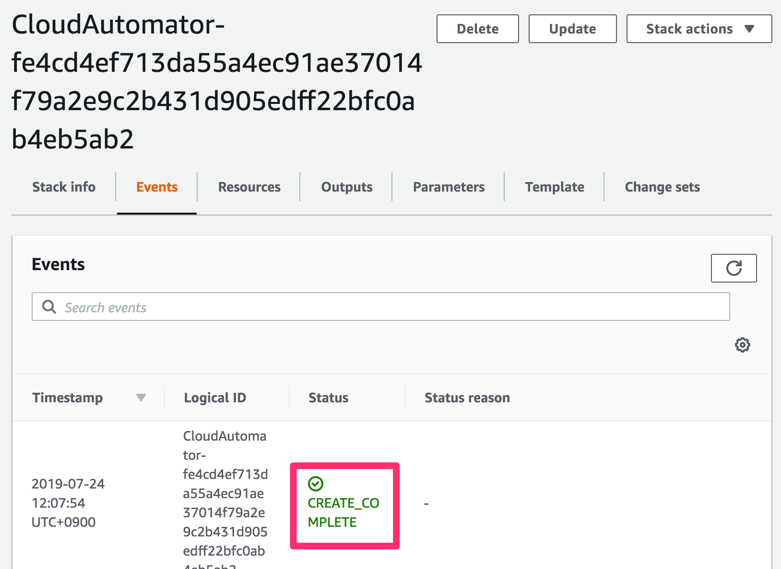Sort by Timestamp arrow

click(141, 398)
